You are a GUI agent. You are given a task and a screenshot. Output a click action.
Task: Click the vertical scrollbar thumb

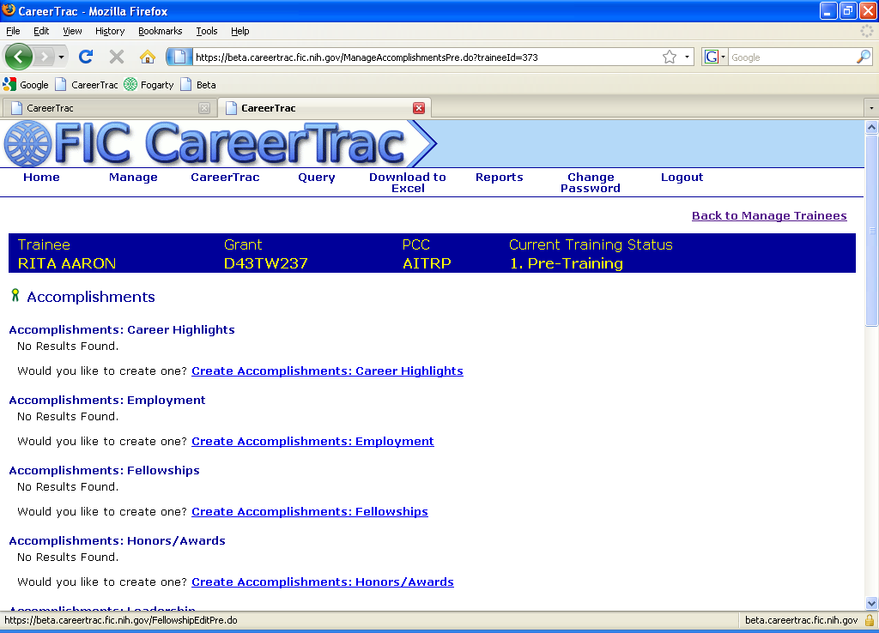(x=871, y=230)
